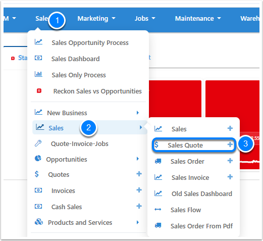
Task: Click the double arrow icon beside Sales Flow
Action: [x=158, y=210]
